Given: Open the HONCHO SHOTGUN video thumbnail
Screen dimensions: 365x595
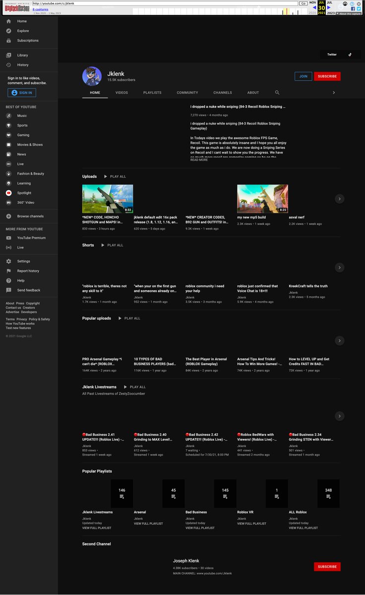Looking at the screenshot, I should coord(108,199).
